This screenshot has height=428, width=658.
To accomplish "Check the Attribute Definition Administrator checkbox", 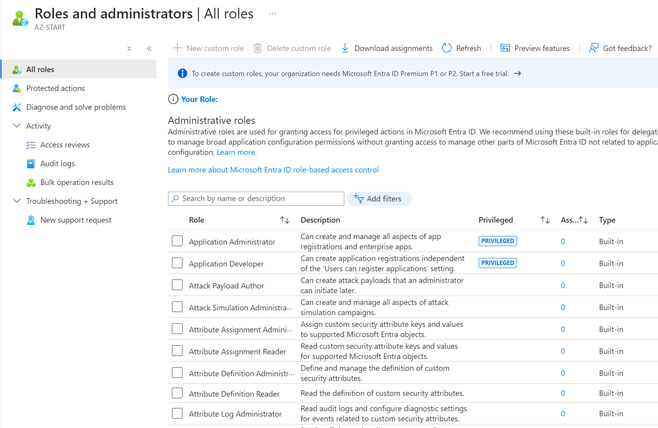I will 177,373.
